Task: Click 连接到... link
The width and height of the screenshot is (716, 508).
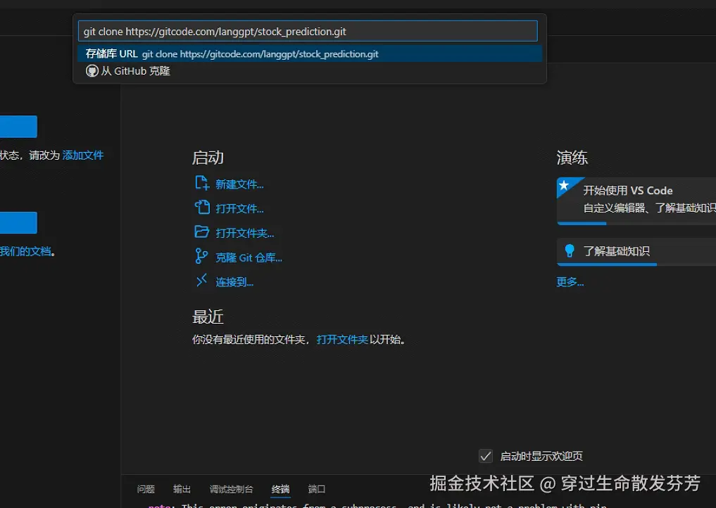Action: coord(234,282)
